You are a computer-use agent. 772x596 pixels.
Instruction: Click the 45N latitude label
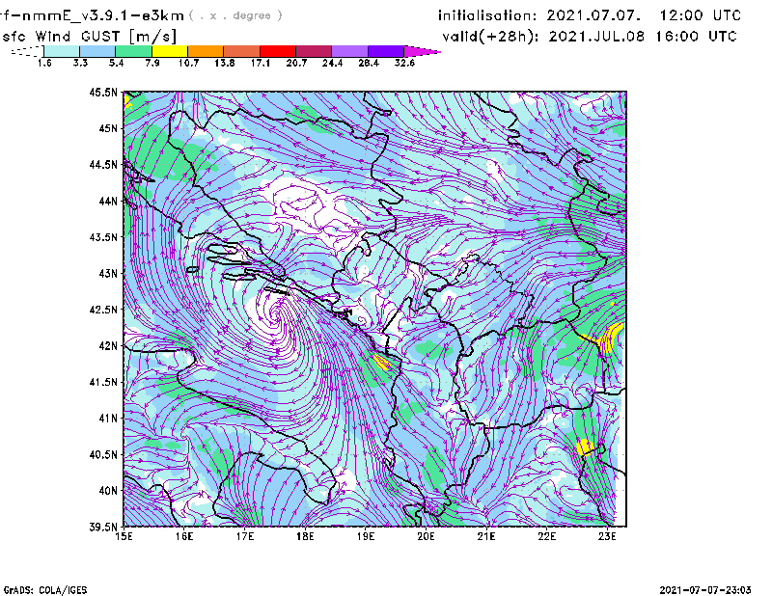point(108,128)
